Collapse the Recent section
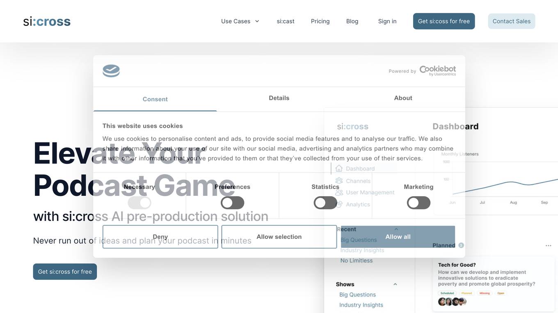The image size is (558, 313). coord(396,229)
